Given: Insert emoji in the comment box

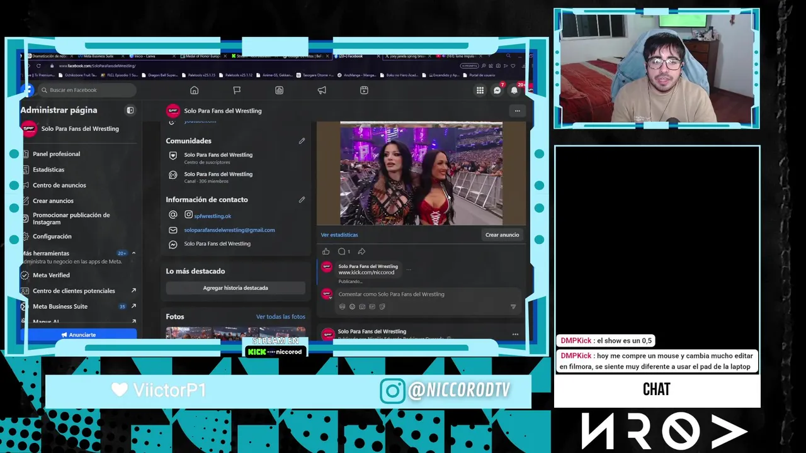Looking at the screenshot, I should pos(352,306).
